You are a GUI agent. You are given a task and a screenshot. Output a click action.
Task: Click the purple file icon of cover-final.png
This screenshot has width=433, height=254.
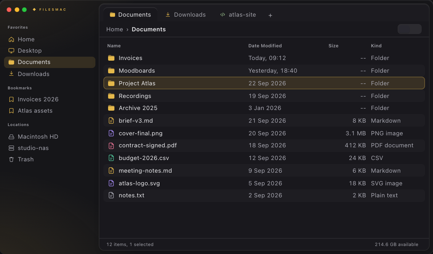[x=111, y=133]
